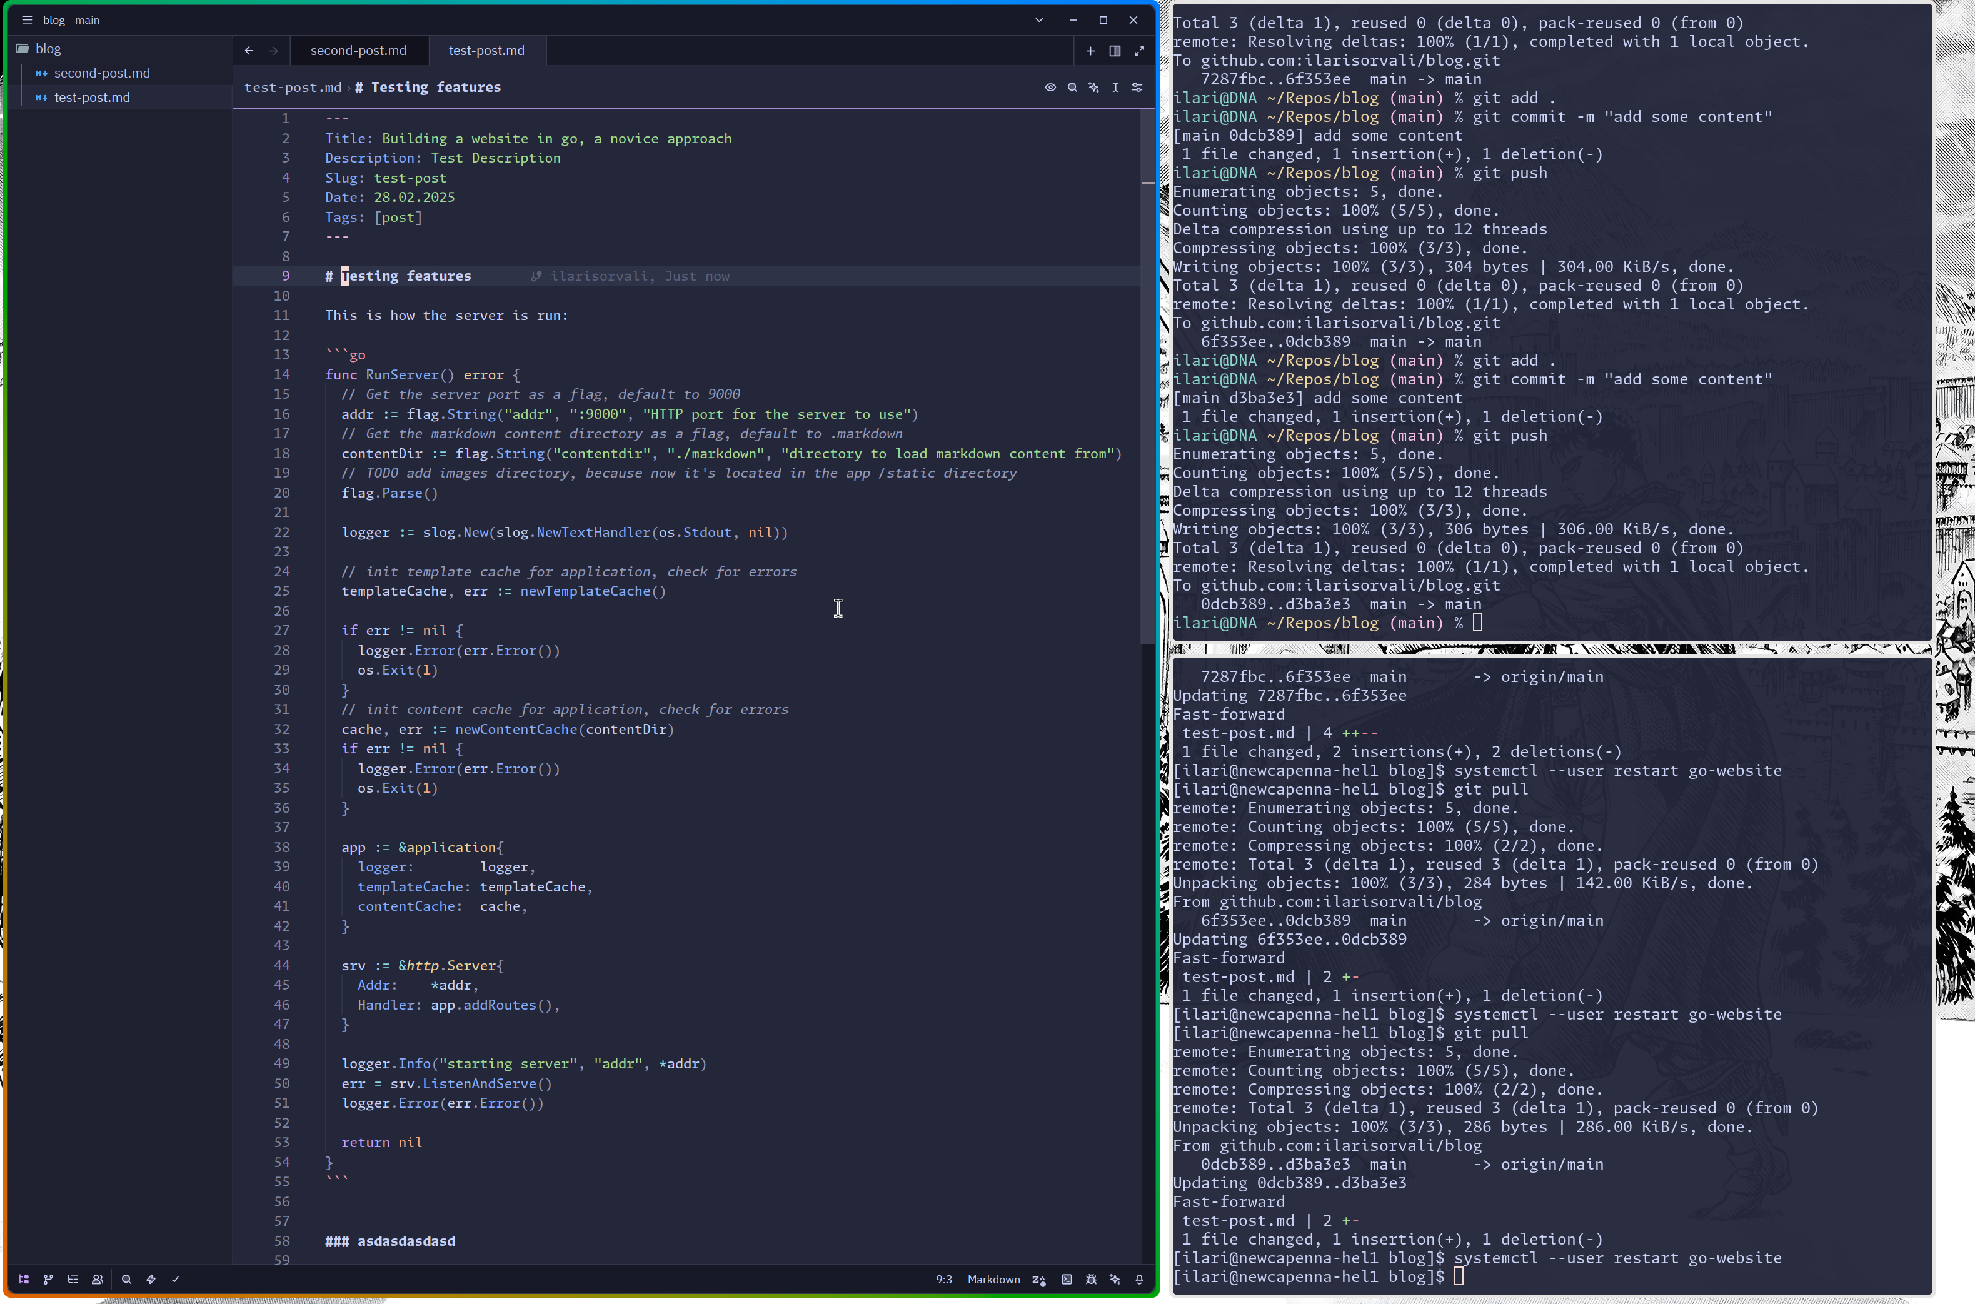
Task: Open editor controls with the sliders icon
Action: click(1137, 86)
